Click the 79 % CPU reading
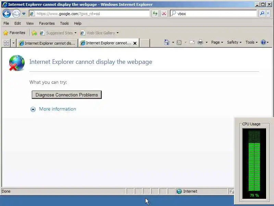Screen dimensions: 274x206 (x=254, y=195)
